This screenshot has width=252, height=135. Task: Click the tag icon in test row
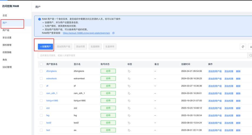[x=129, y=130]
